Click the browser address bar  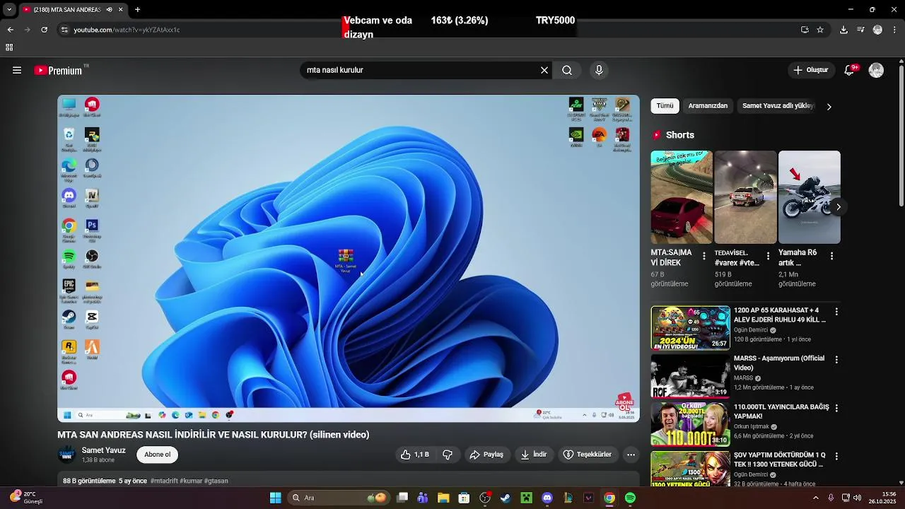[424, 30]
